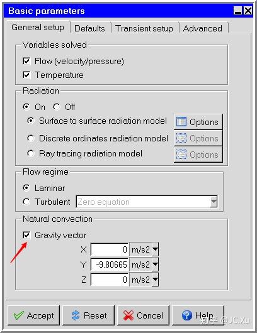Click the Y gravity value field
Image resolution: width=257 pixels, height=333 pixels.
[110, 265]
